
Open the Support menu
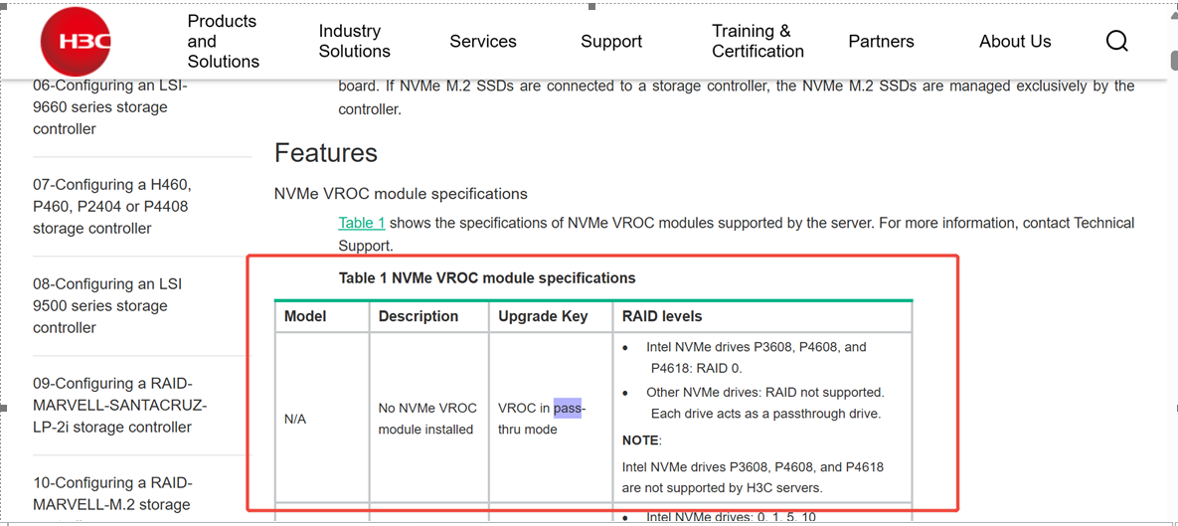point(611,42)
